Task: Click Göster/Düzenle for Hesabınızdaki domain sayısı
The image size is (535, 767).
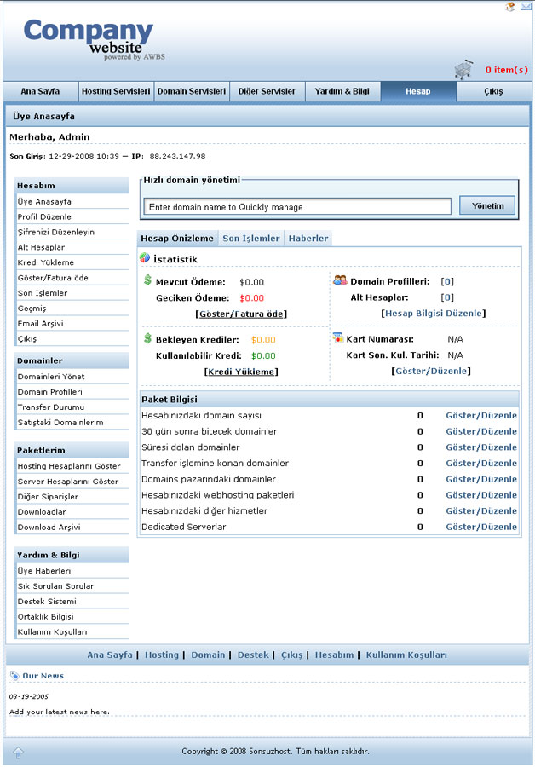Action: 481,415
